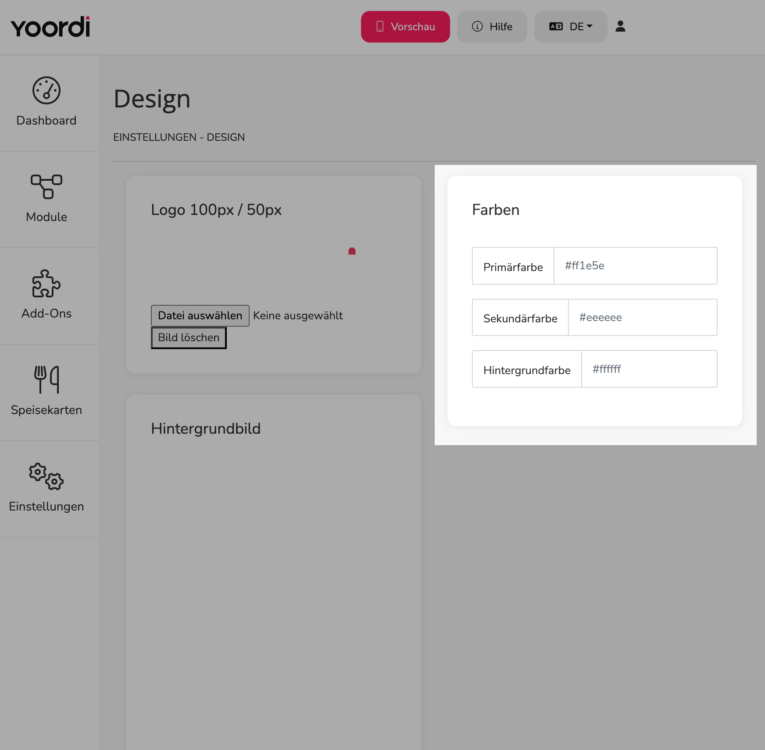Screen dimensions: 765x750
Task: Click the yoordi logo
Action: [x=50, y=27]
